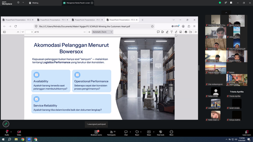
Task: Bookmark this page with star icon
Action: tap(152, 26)
